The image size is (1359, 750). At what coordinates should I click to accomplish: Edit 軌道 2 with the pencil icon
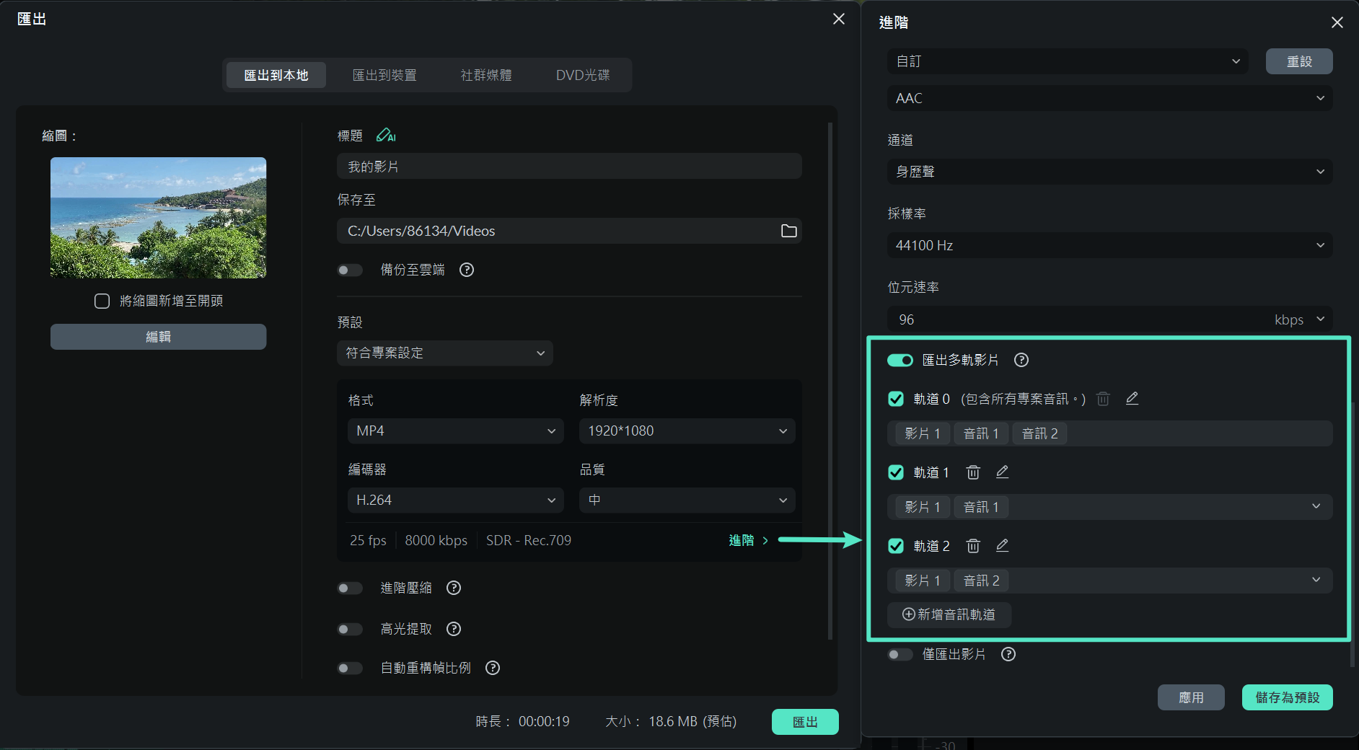pos(1002,546)
